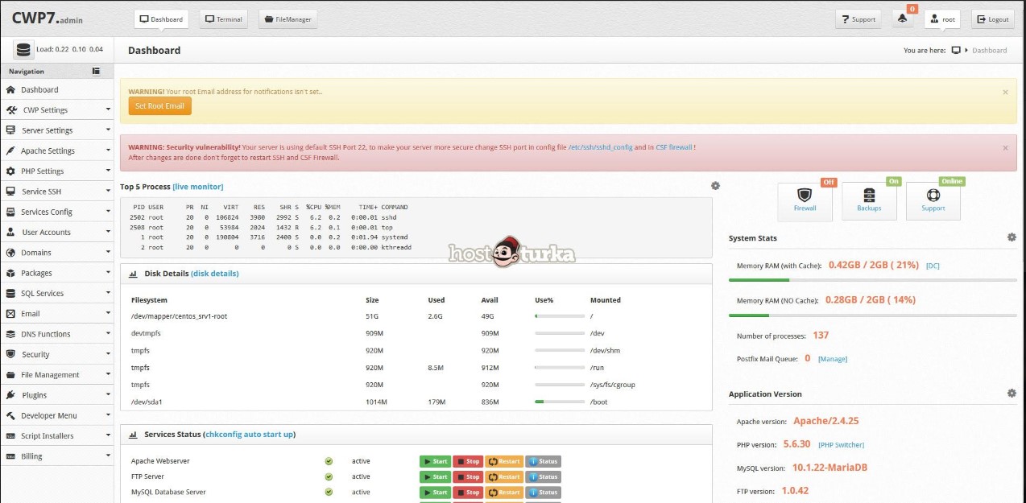Viewport: 1026px width, 503px height.
Task: Open the Terminal tab
Action: 223,19
